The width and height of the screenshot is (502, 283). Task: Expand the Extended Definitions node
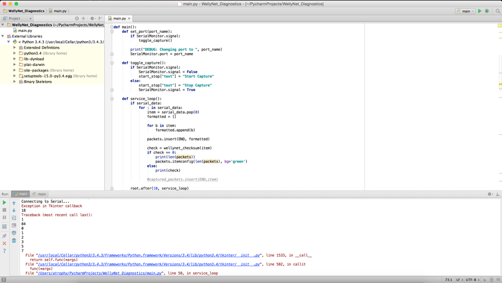click(15, 47)
